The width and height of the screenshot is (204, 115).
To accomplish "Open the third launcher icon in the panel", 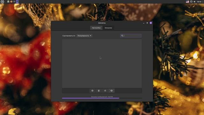I will (14, 2).
